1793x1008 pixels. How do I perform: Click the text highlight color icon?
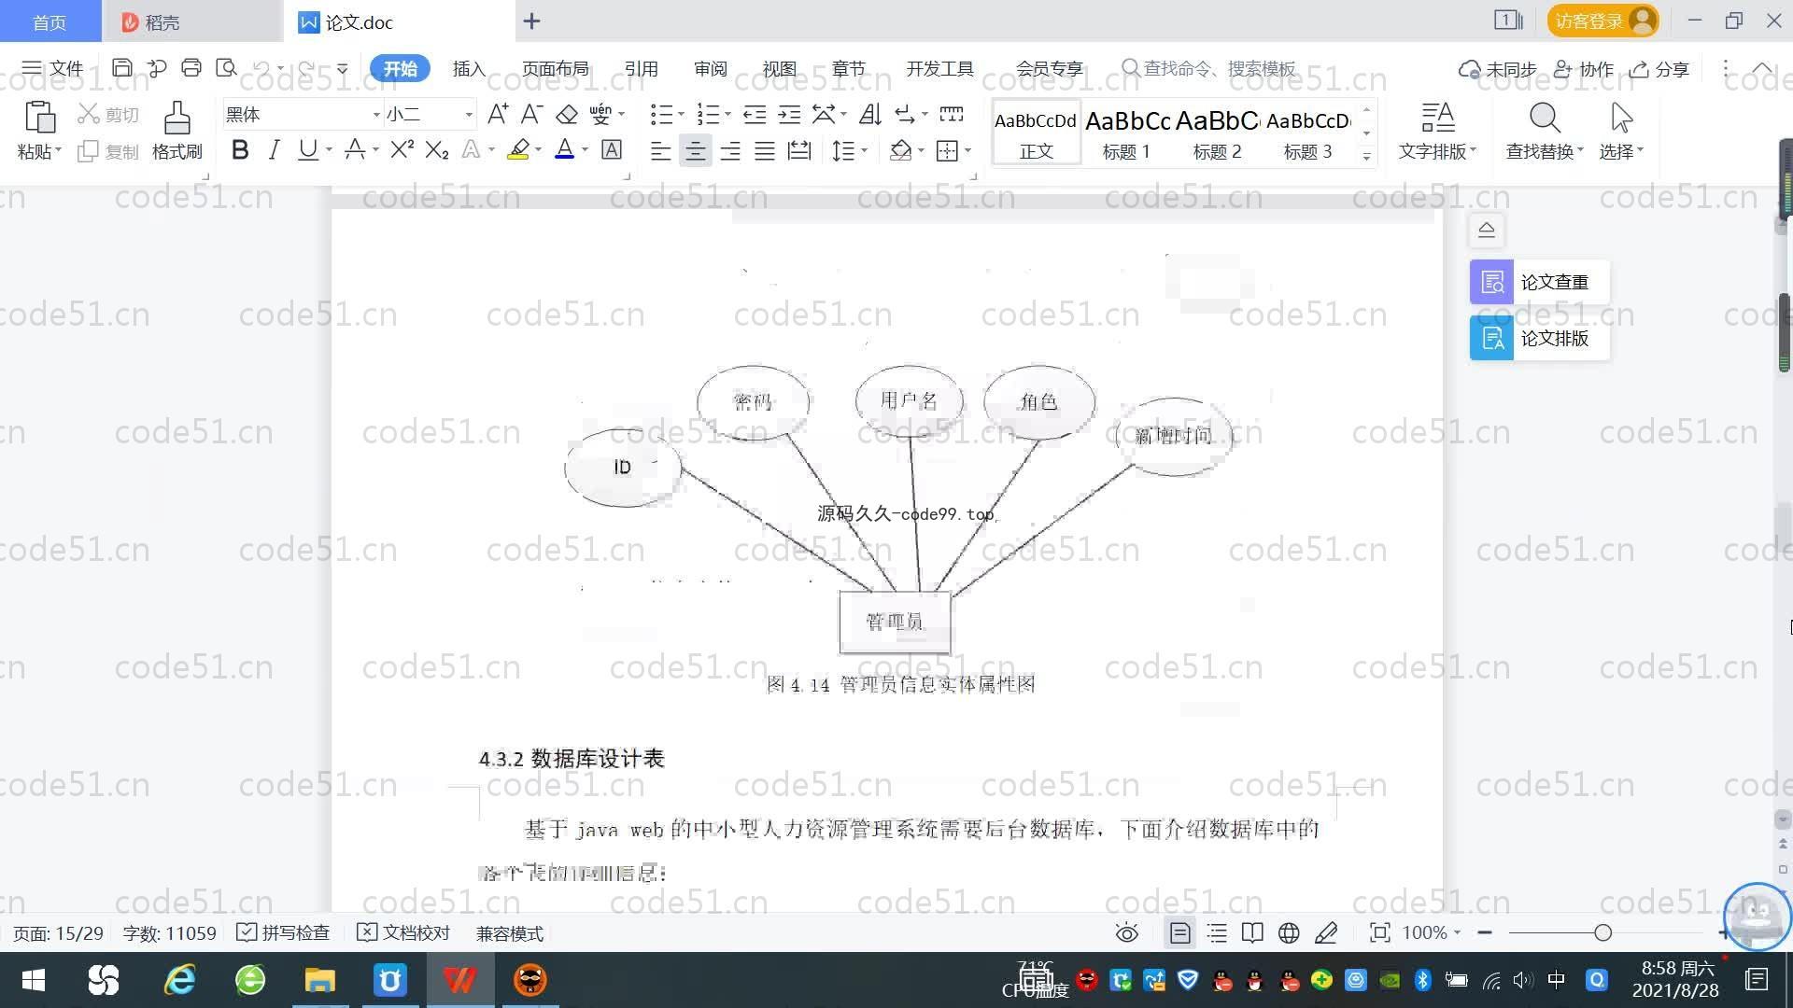[x=518, y=150]
